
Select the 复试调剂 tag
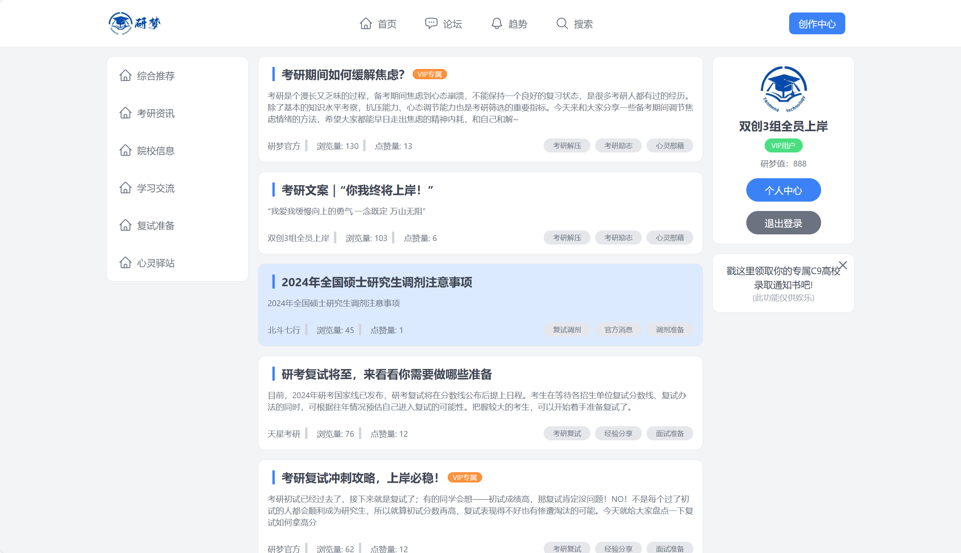coord(567,330)
